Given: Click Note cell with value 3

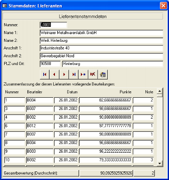Looking at the screenshot, I should 143,160.
